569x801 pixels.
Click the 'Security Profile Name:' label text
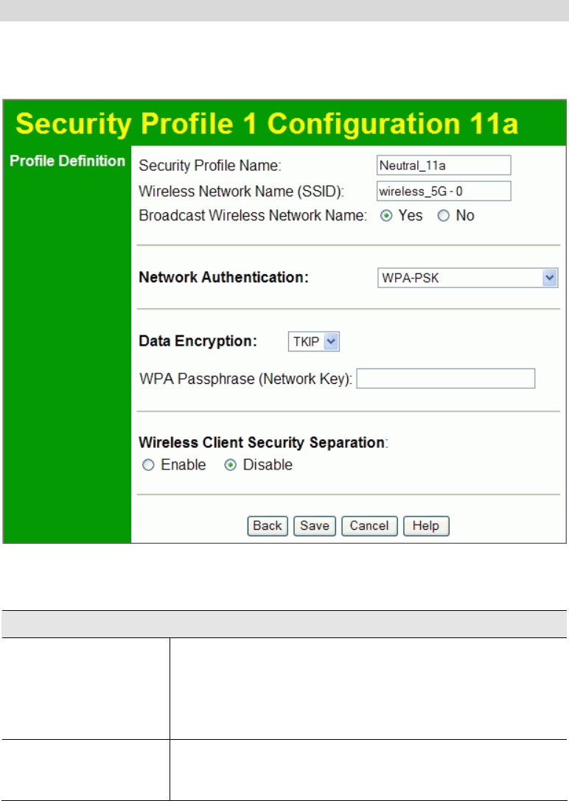coord(205,165)
